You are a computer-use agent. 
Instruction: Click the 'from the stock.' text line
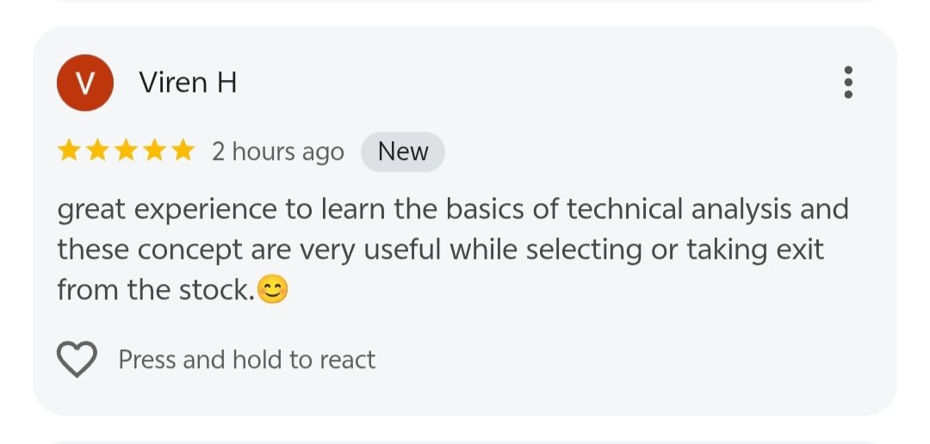pyautogui.click(x=155, y=290)
